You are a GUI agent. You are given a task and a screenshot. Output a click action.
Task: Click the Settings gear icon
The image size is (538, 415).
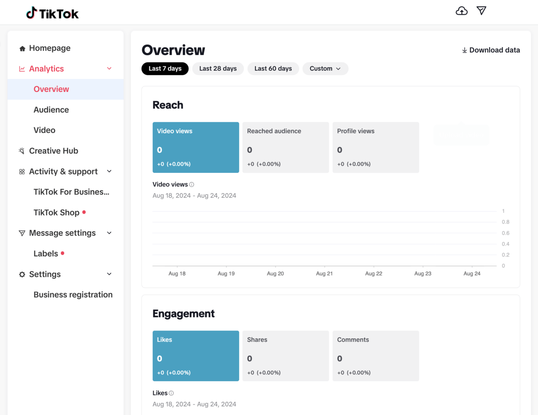click(22, 274)
